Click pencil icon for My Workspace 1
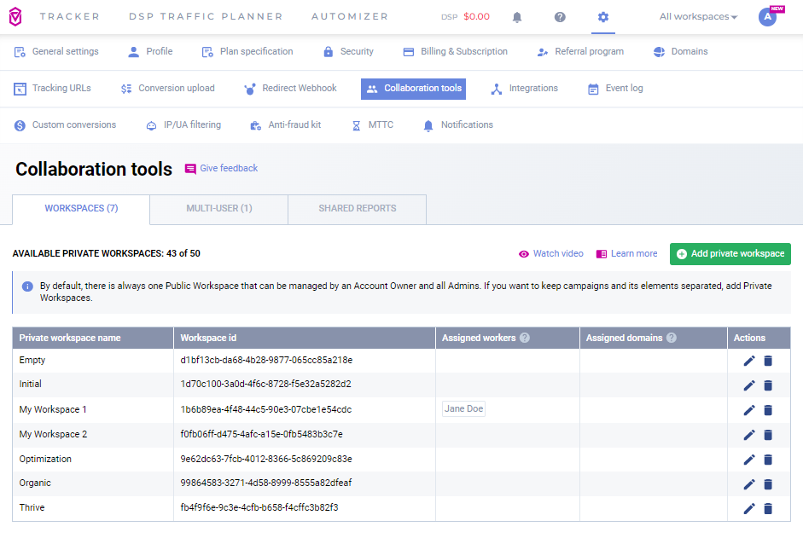Screen dimensions: 803x544 click(x=749, y=410)
